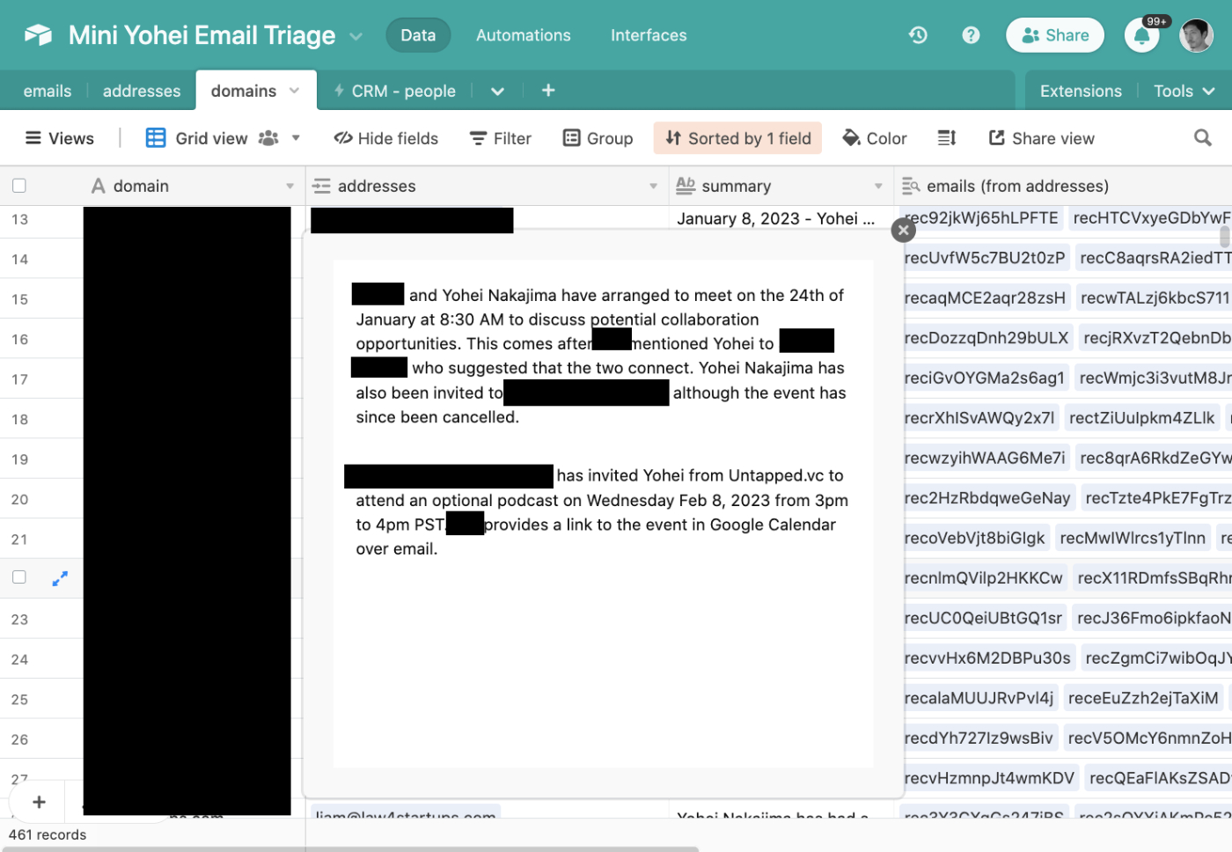Check the row 22 checkbox
Image resolution: width=1232 pixels, height=852 pixels.
(19, 577)
